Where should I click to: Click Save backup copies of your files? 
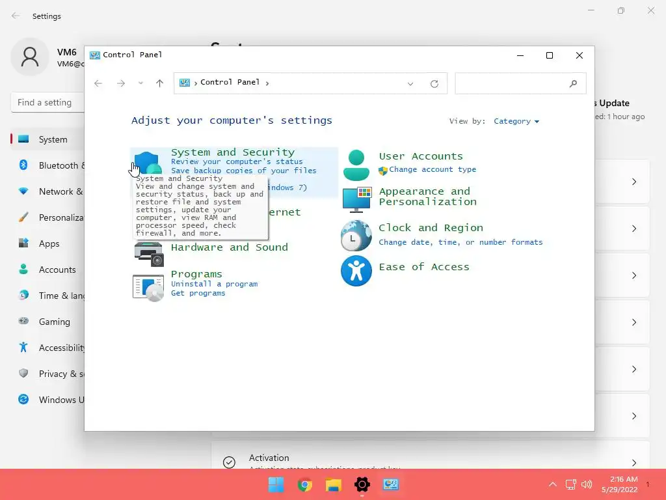click(244, 171)
